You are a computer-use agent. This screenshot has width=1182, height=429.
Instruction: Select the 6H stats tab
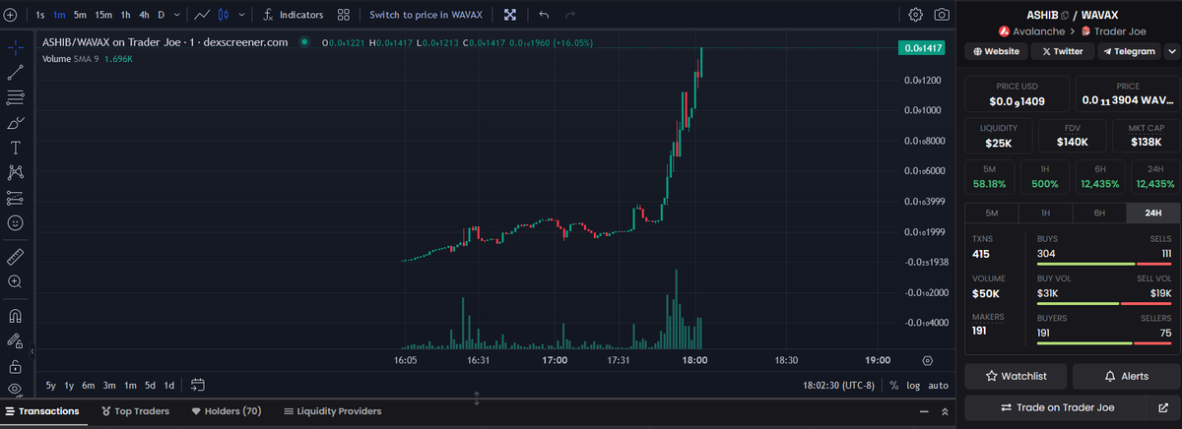[x=1099, y=213]
